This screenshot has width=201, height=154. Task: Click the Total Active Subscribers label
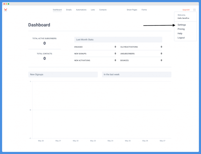click(x=44, y=38)
